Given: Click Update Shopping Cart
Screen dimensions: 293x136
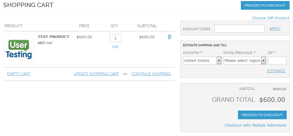Looking at the screenshot, I should point(96,74).
